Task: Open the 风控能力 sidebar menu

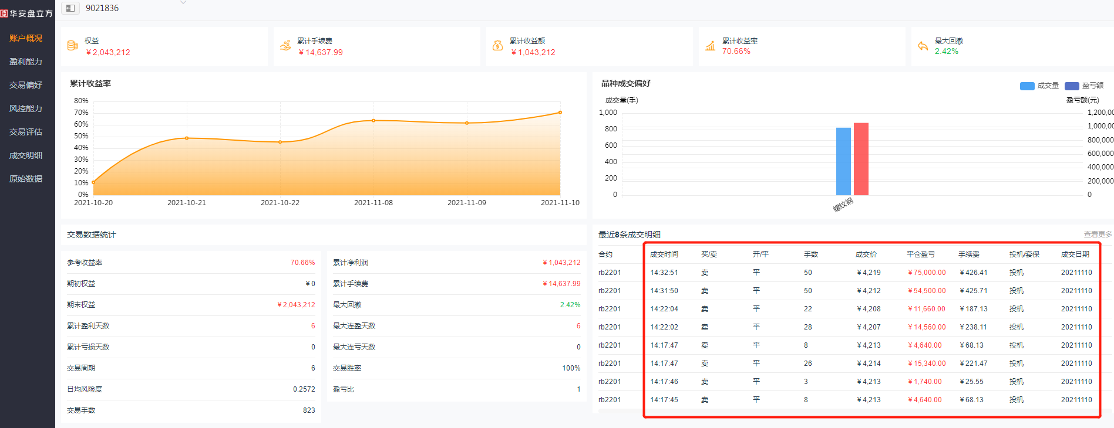Action: [x=26, y=108]
